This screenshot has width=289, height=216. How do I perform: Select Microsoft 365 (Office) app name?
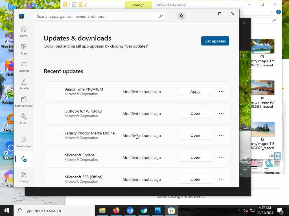[83, 177]
